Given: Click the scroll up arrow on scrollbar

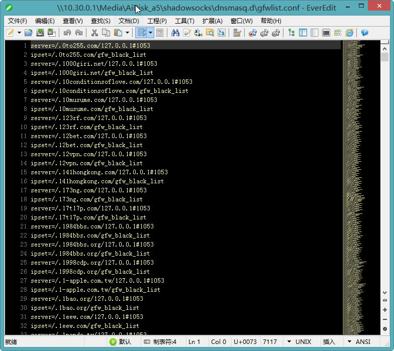Looking at the screenshot, I should [385, 49].
